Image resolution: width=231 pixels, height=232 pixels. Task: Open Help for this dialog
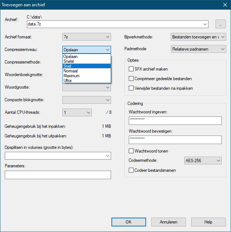(208, 222)
